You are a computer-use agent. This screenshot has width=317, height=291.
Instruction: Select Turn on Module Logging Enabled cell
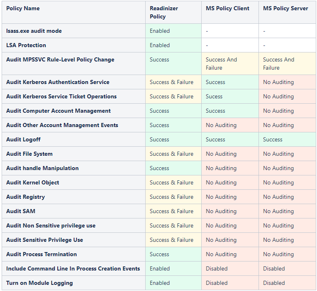click(160, 283)
